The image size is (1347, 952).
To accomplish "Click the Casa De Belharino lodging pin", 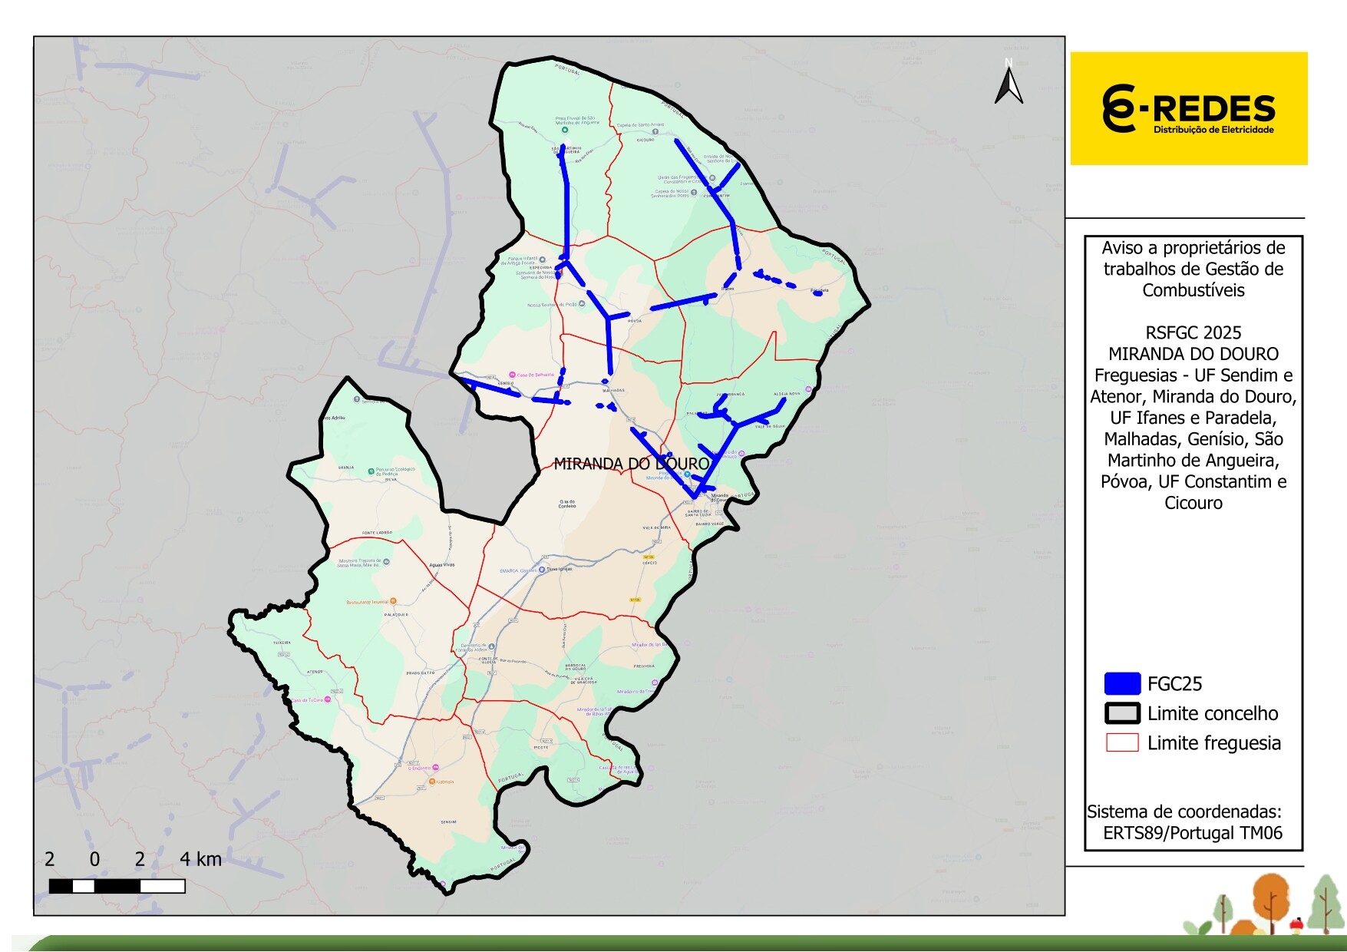I will point(513,375).
